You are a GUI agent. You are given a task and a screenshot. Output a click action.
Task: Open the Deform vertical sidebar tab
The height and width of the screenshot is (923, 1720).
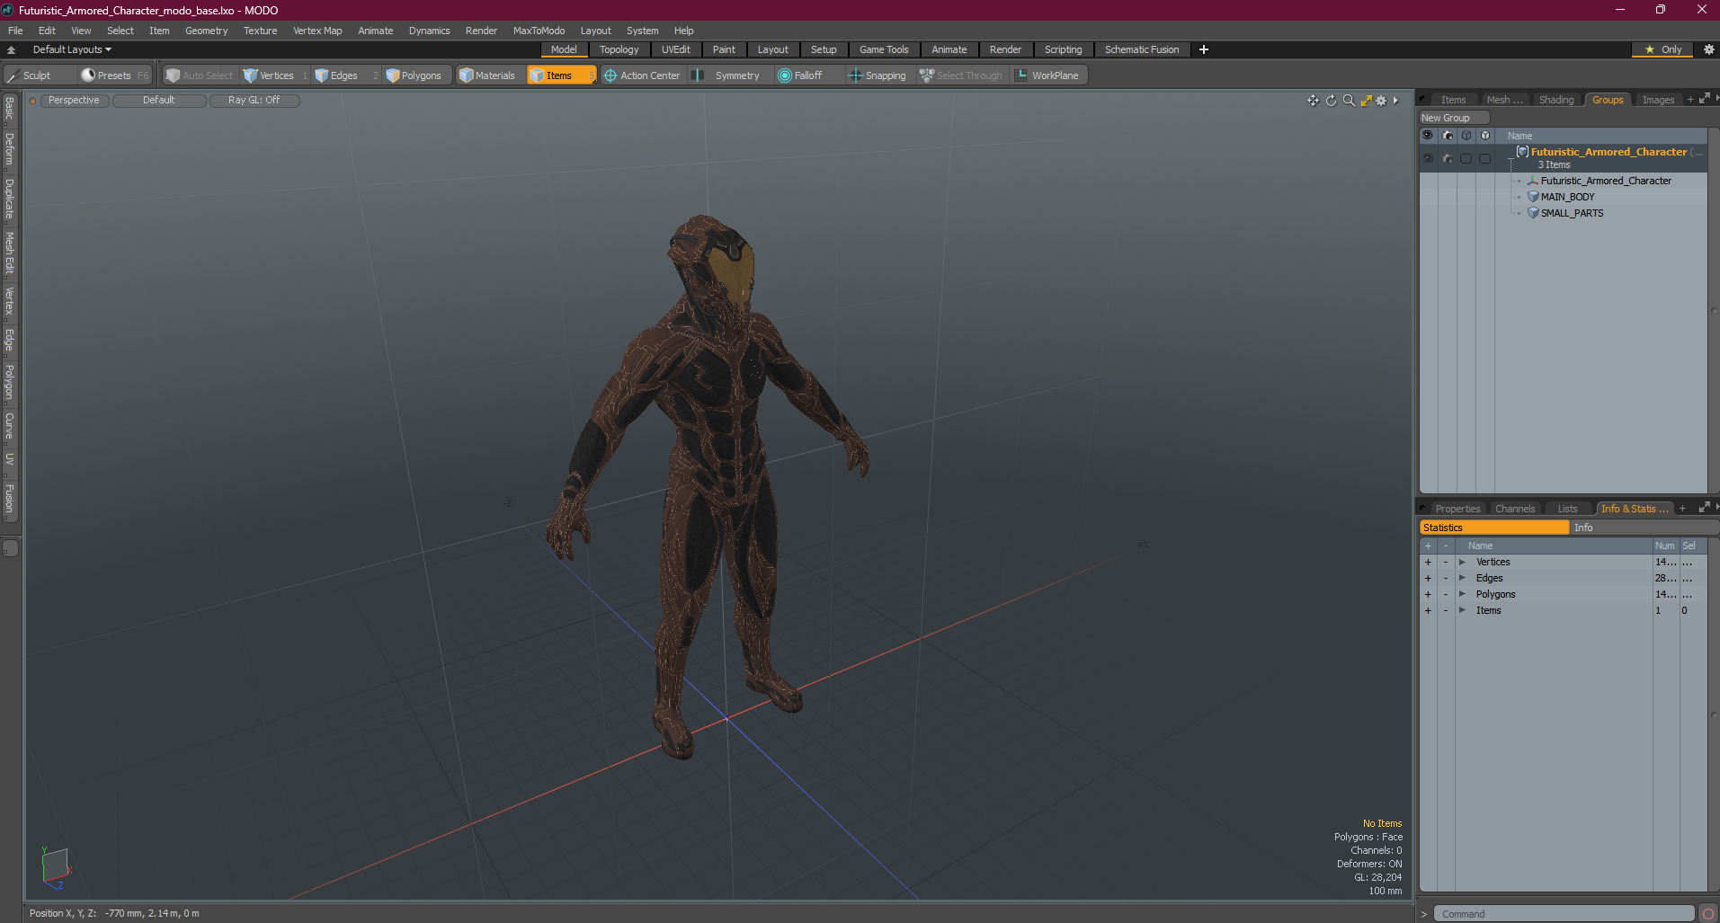pos(10,149)
